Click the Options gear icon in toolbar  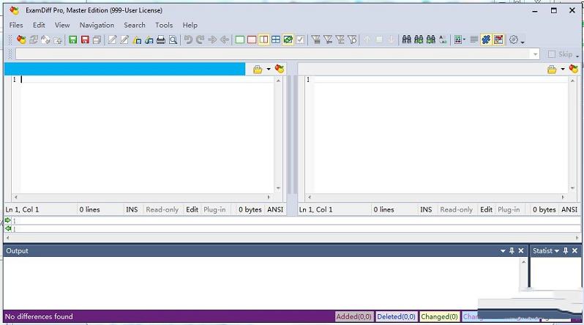pos(514,40)
